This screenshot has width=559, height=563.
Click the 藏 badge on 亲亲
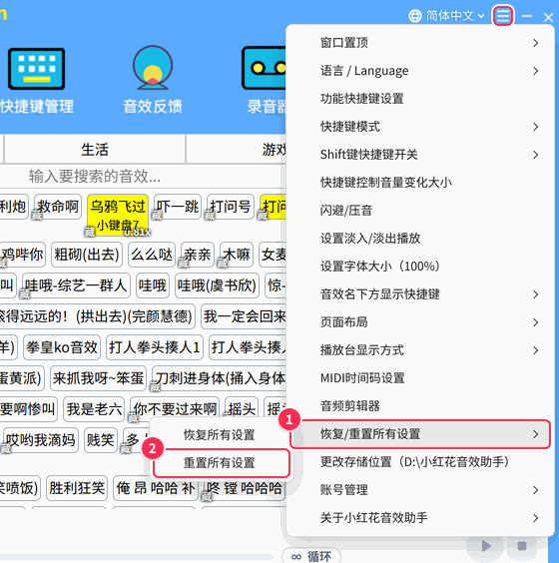coord(184,264)
